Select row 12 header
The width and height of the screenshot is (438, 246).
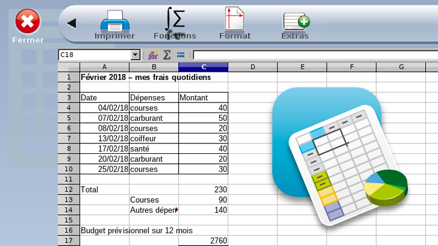point(69,189)
